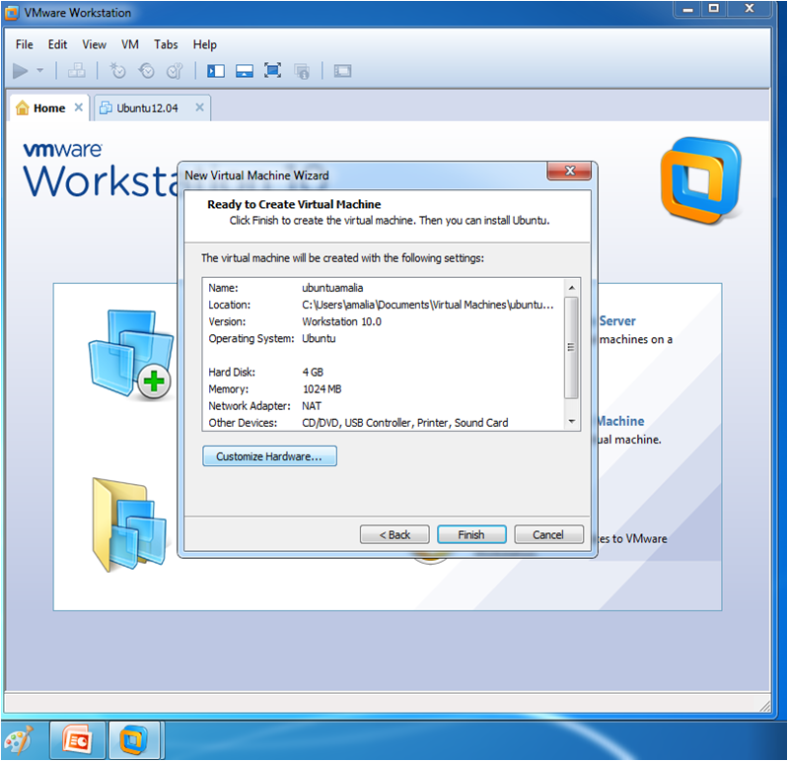This screenshot has height=761, width=788.
Task: Open Paint from the Windows taskbar
Action: pyautogui.click(x=19, y=739)
